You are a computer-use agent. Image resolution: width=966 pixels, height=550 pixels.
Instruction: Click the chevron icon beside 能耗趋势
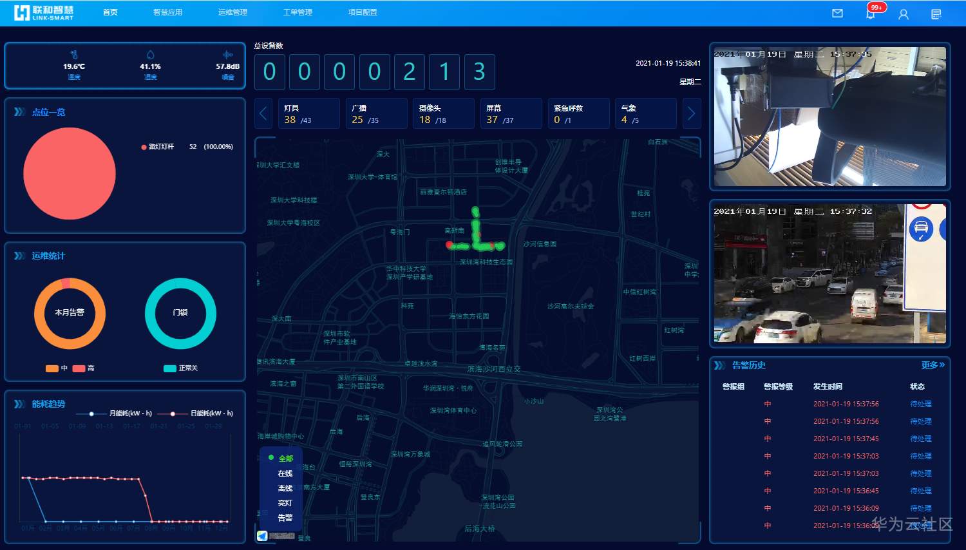(x=19, y=404)
